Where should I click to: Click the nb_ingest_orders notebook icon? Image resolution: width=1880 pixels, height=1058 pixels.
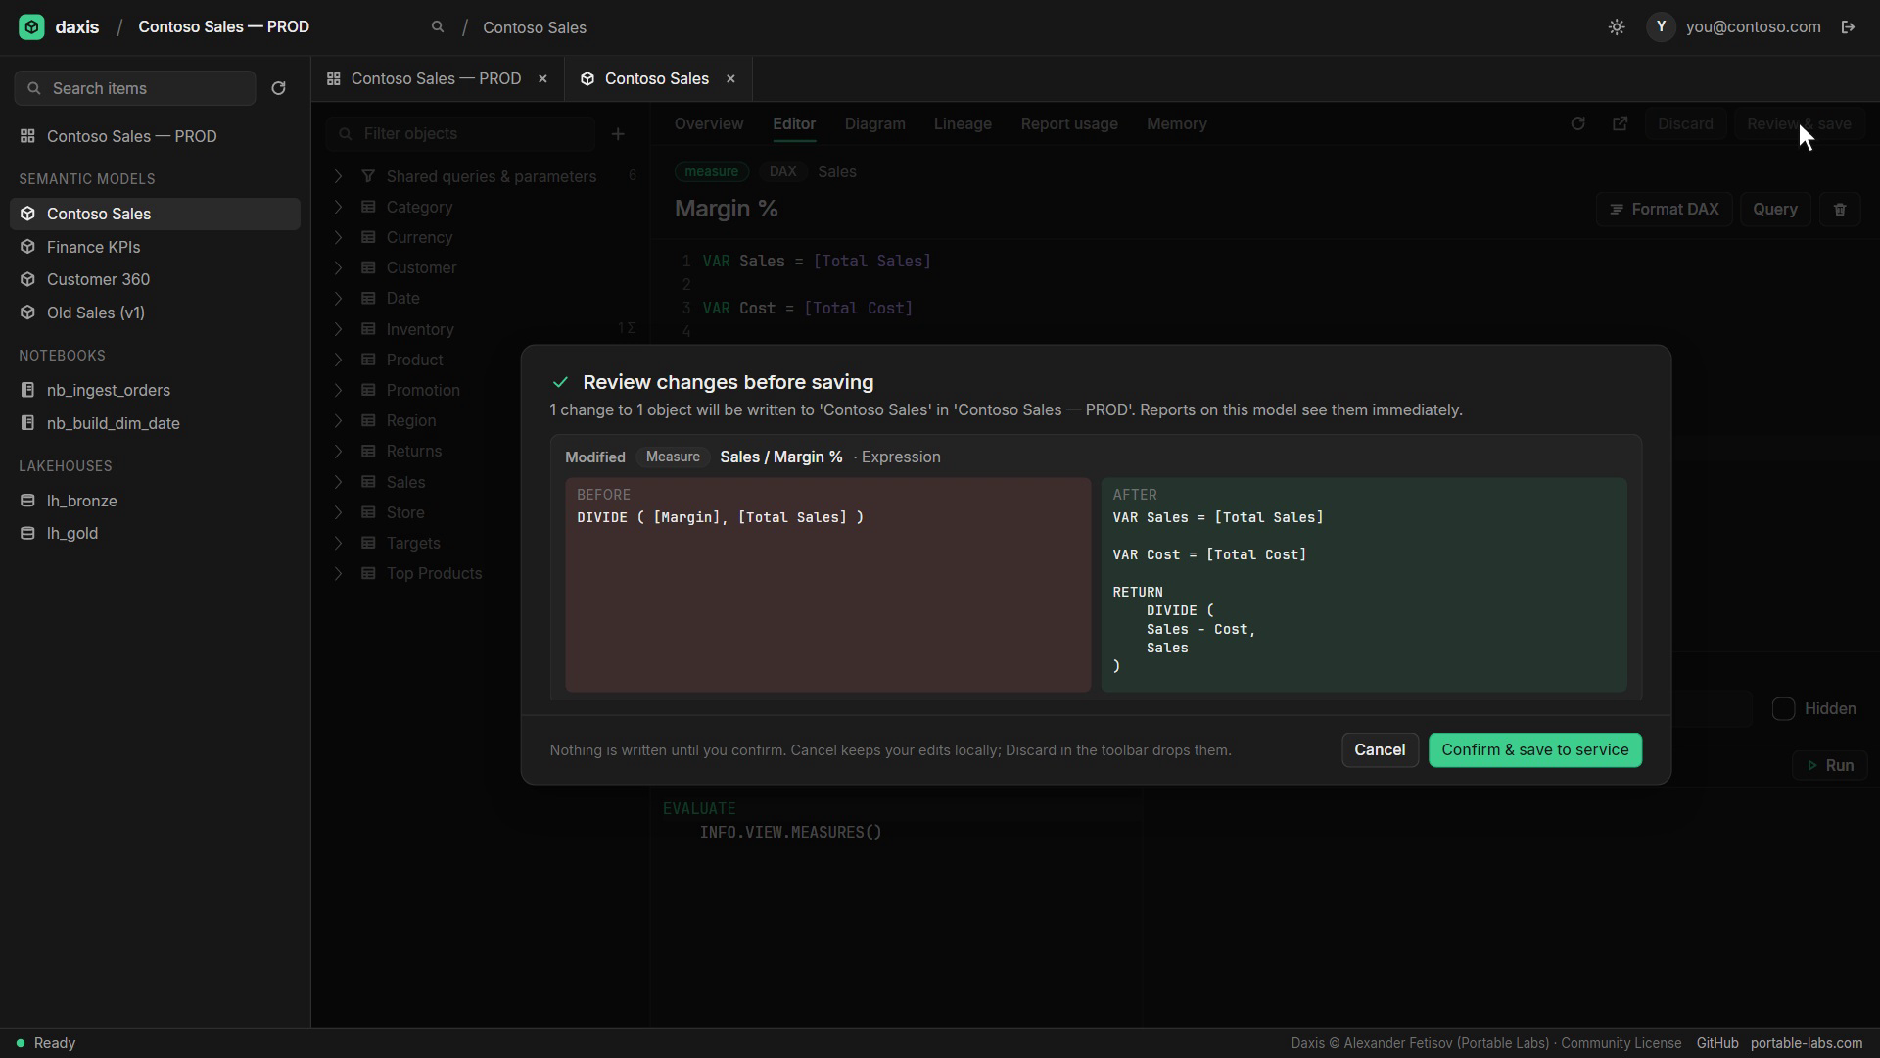(27, 390)
